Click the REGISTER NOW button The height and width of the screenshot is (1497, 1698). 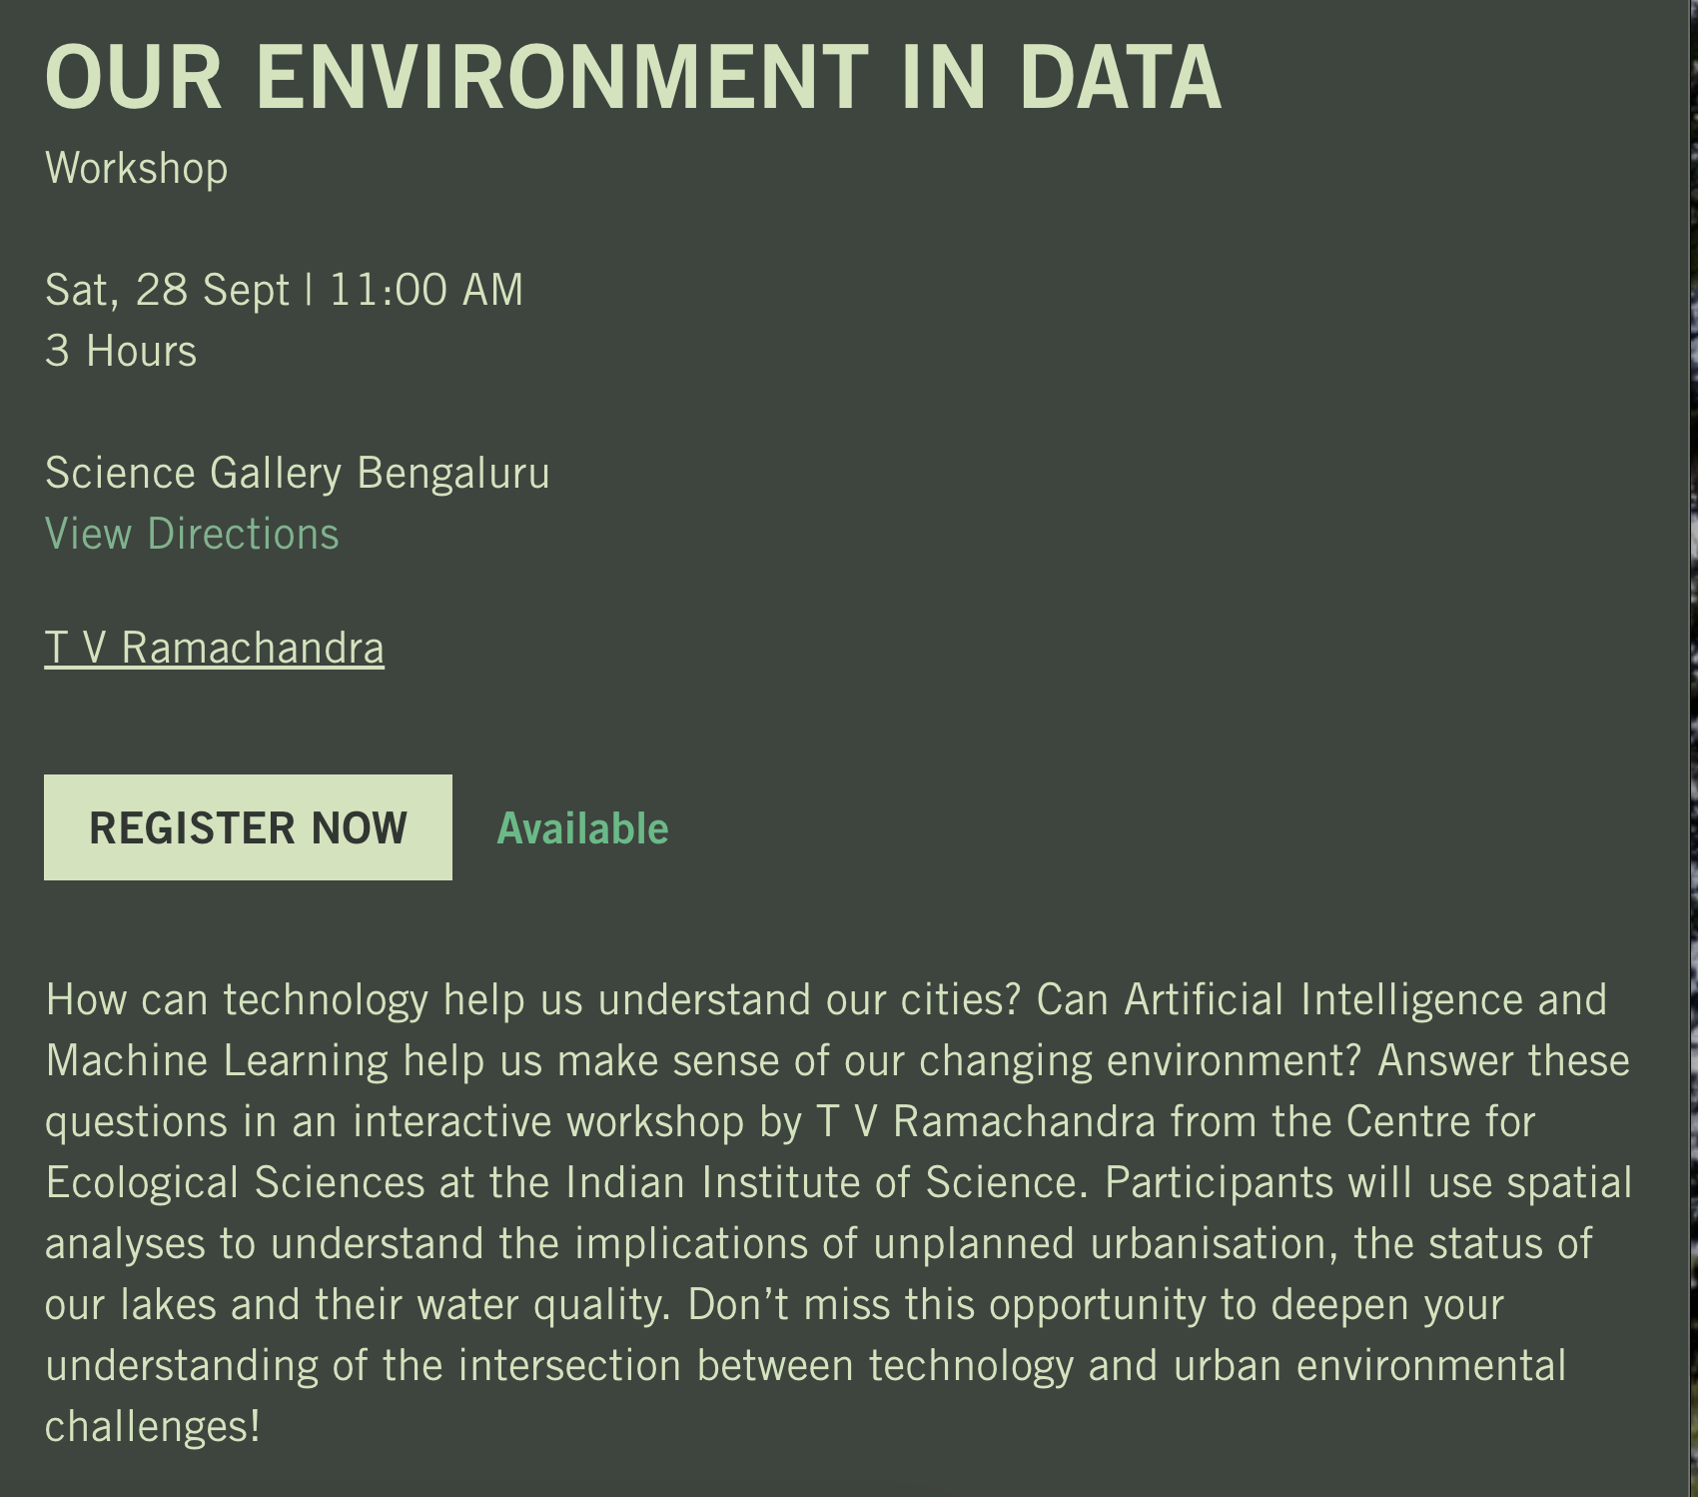tap(248, 827)
